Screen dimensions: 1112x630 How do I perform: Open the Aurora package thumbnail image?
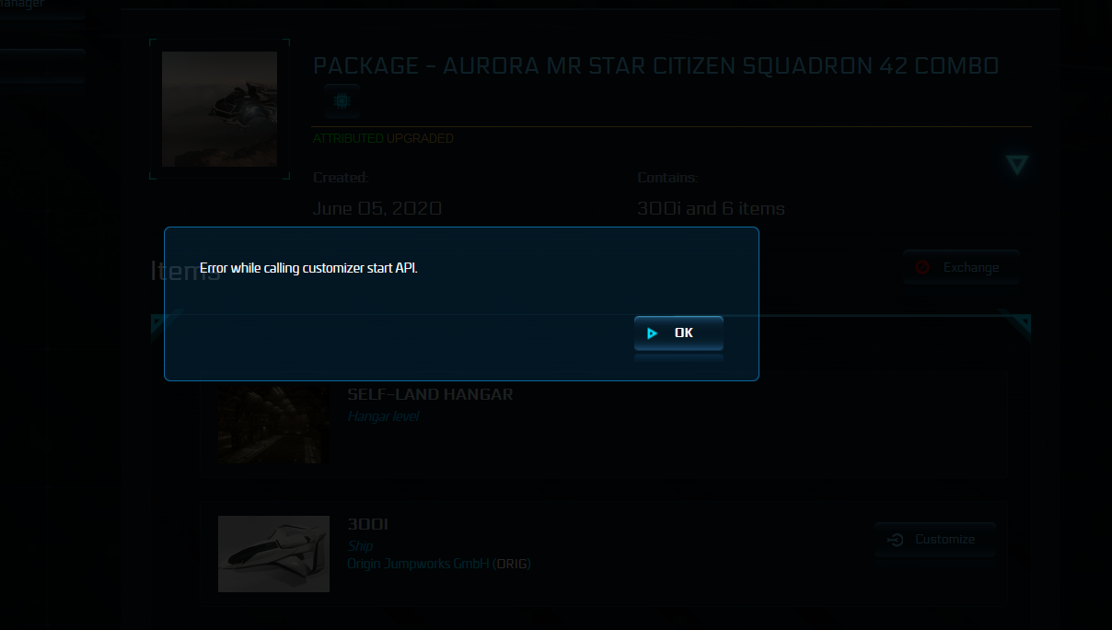click(219, 109)
